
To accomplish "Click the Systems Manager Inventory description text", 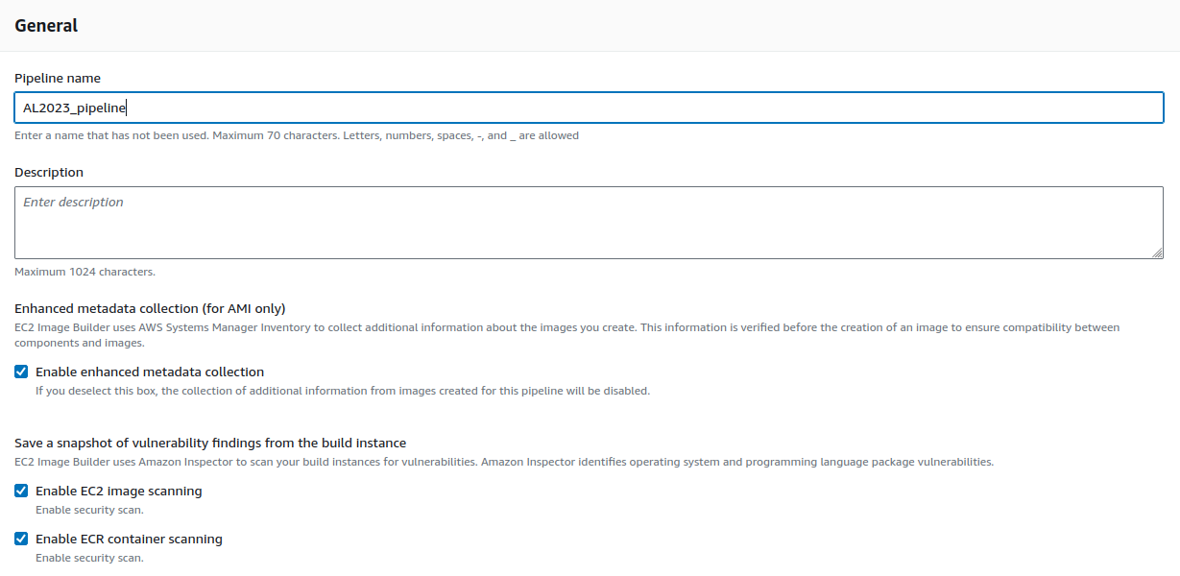I will [566, 327].
